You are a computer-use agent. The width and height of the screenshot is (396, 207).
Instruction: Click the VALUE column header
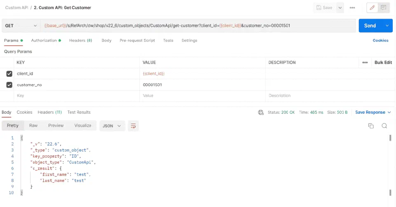[x=149, y=62]
